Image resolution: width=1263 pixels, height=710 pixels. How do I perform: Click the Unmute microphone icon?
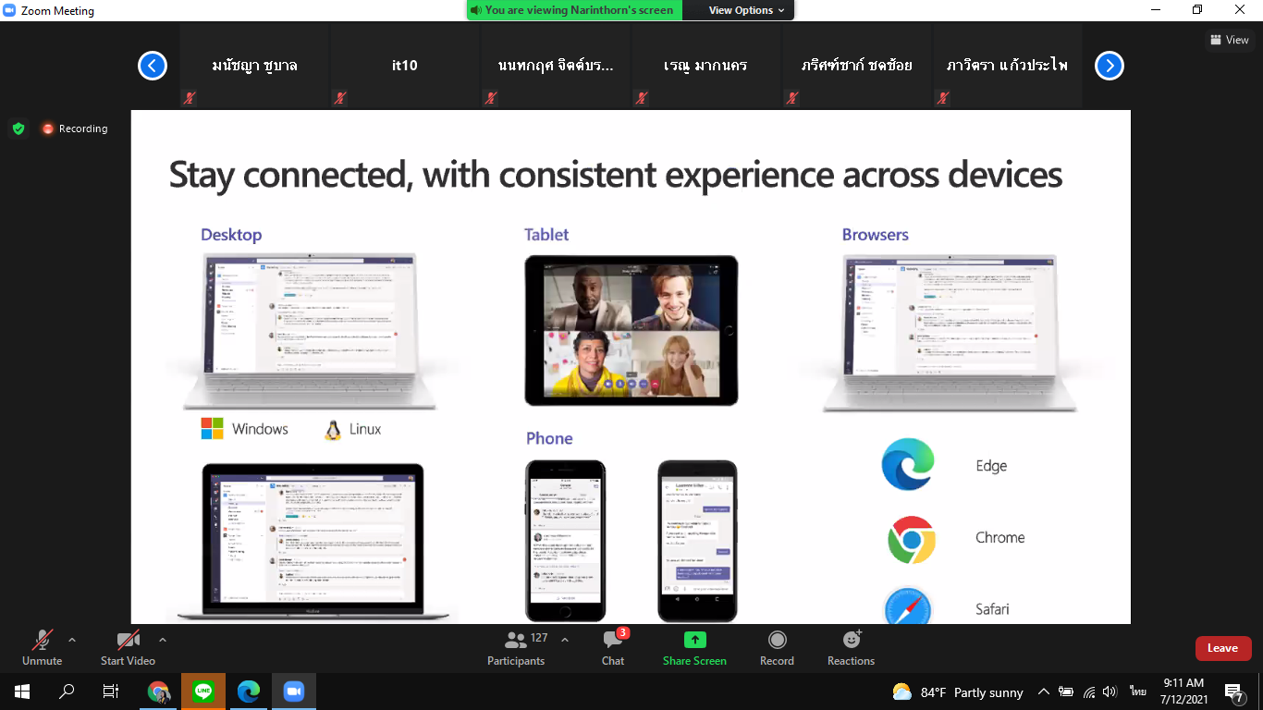click(42, 640)
